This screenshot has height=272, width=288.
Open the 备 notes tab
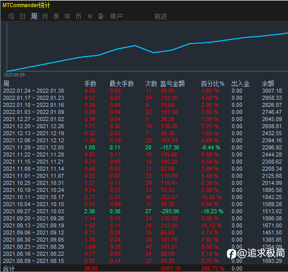click(101, 16)
